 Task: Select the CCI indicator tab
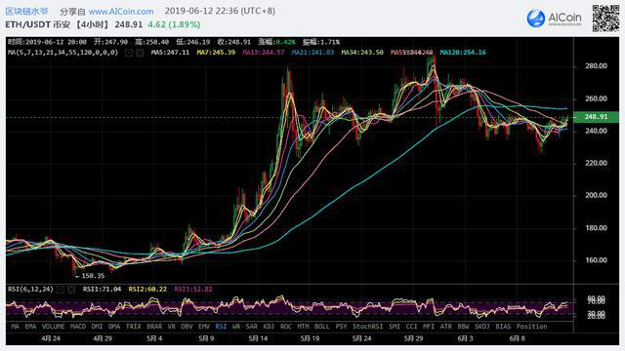coord(412,327)
